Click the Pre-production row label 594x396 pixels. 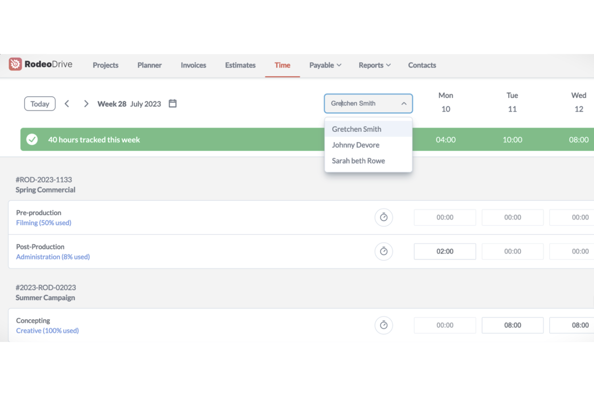click(x=39, y=213)
